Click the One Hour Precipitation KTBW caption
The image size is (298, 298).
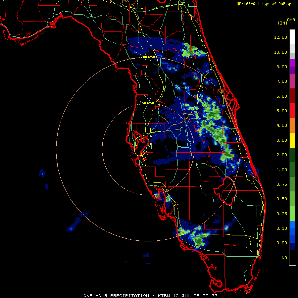pos(150,296)
